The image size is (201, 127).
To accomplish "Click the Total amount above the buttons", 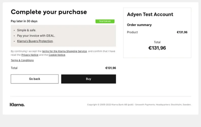I will click(x=111, y=68).
